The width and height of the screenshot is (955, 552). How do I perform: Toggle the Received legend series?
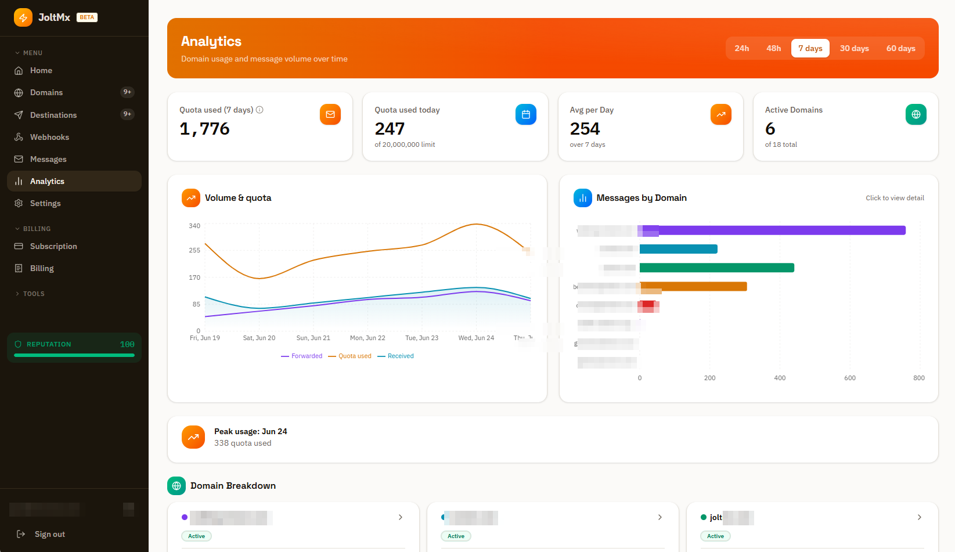[395, 356]
